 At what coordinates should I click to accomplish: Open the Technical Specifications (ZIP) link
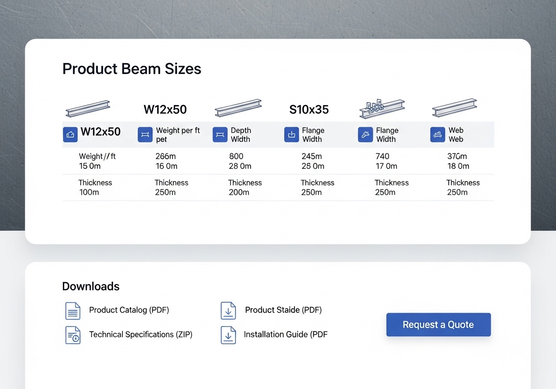(x=141, y=334)
